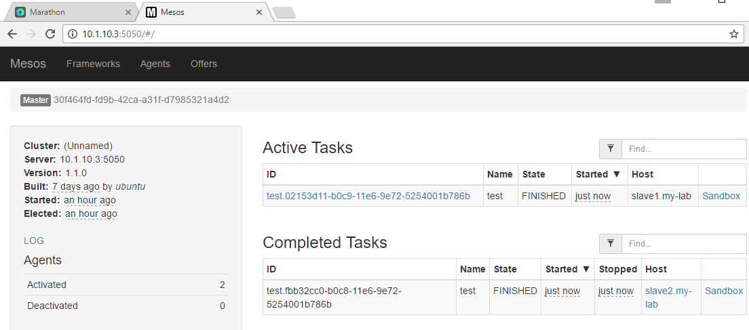Viewport: 749px width, 330px height.
Task: Click the Elected 'an hour ago' value
Action: [91, 213]
